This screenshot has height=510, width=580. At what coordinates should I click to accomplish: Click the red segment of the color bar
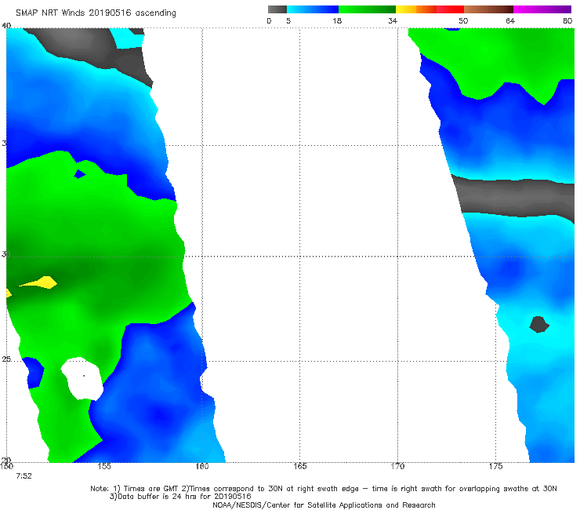point(450,9)
